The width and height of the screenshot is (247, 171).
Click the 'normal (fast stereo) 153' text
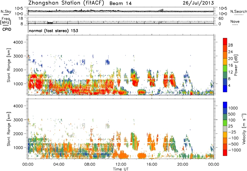[x=53, y=31]
